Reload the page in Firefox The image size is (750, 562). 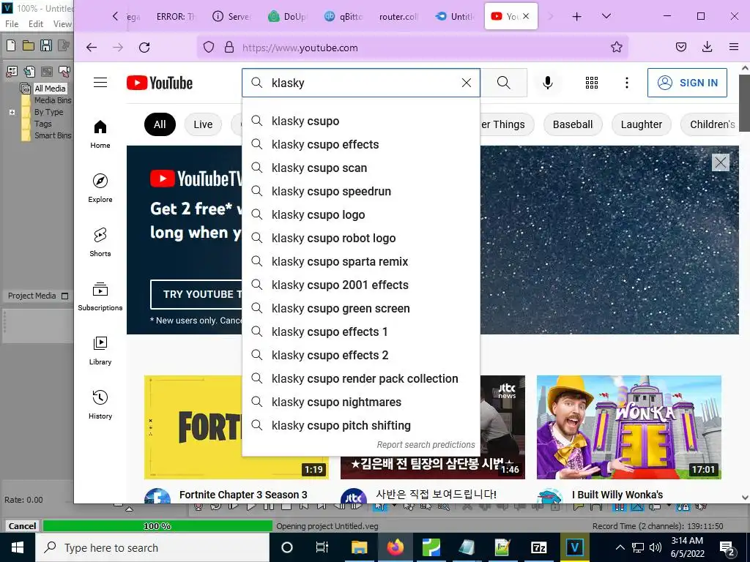click(144, 48)
